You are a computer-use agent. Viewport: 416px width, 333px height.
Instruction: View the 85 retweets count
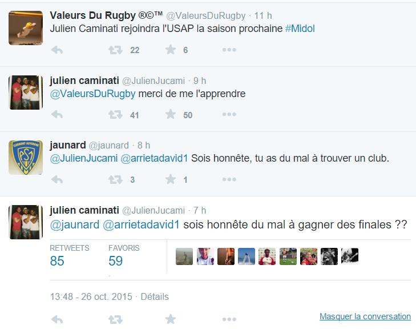point(56,261)
